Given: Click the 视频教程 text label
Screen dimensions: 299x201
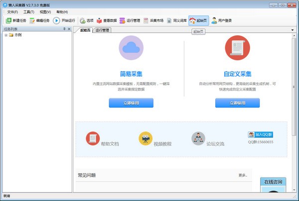Looking at the screenshot, I should (162, 144).
